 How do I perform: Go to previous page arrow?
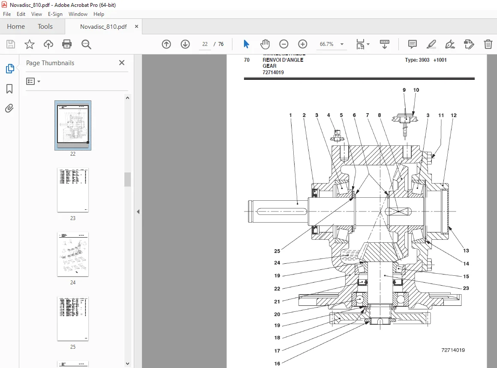click(x=166, y=44)
